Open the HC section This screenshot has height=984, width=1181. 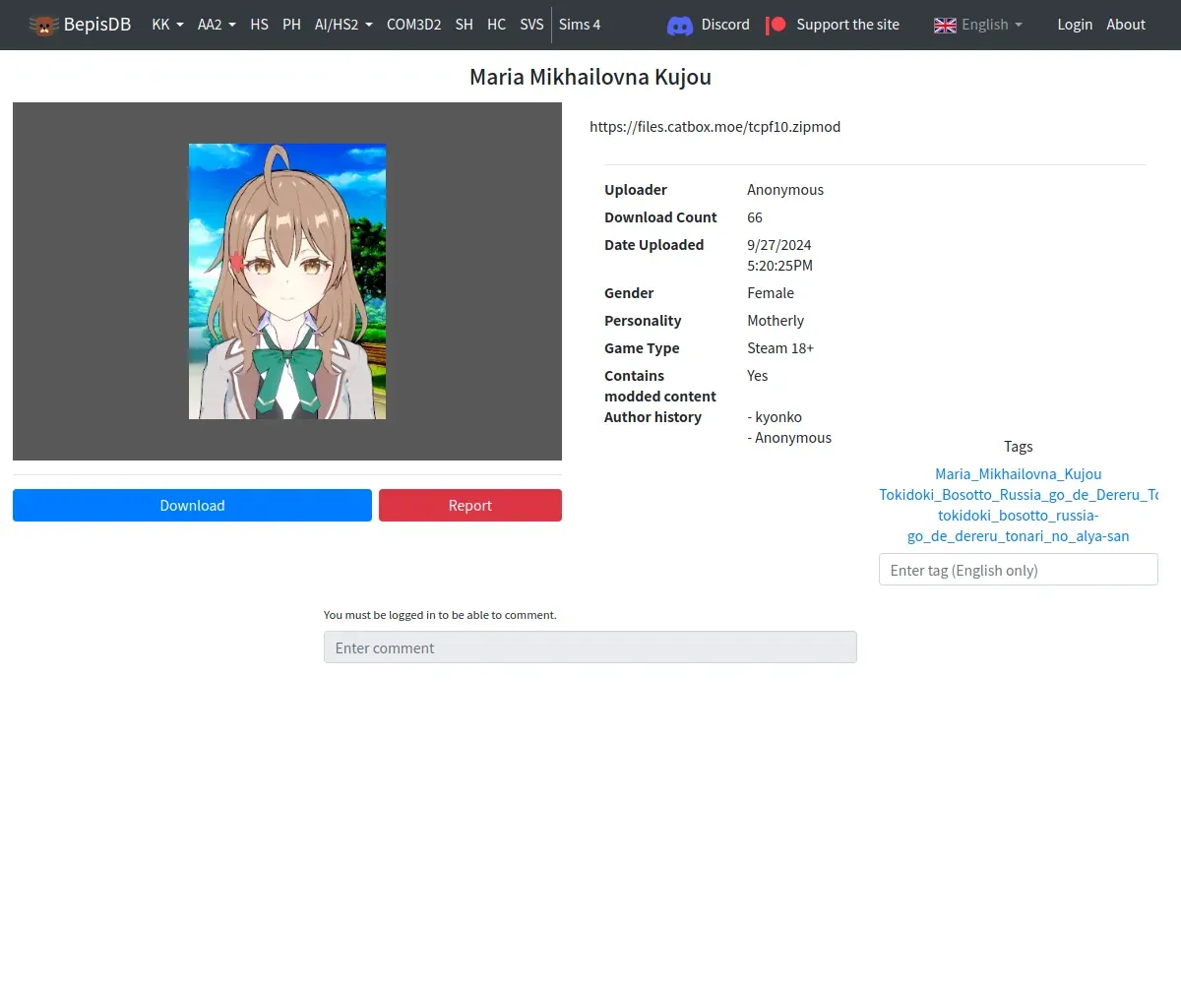click(x=497, y=25)
